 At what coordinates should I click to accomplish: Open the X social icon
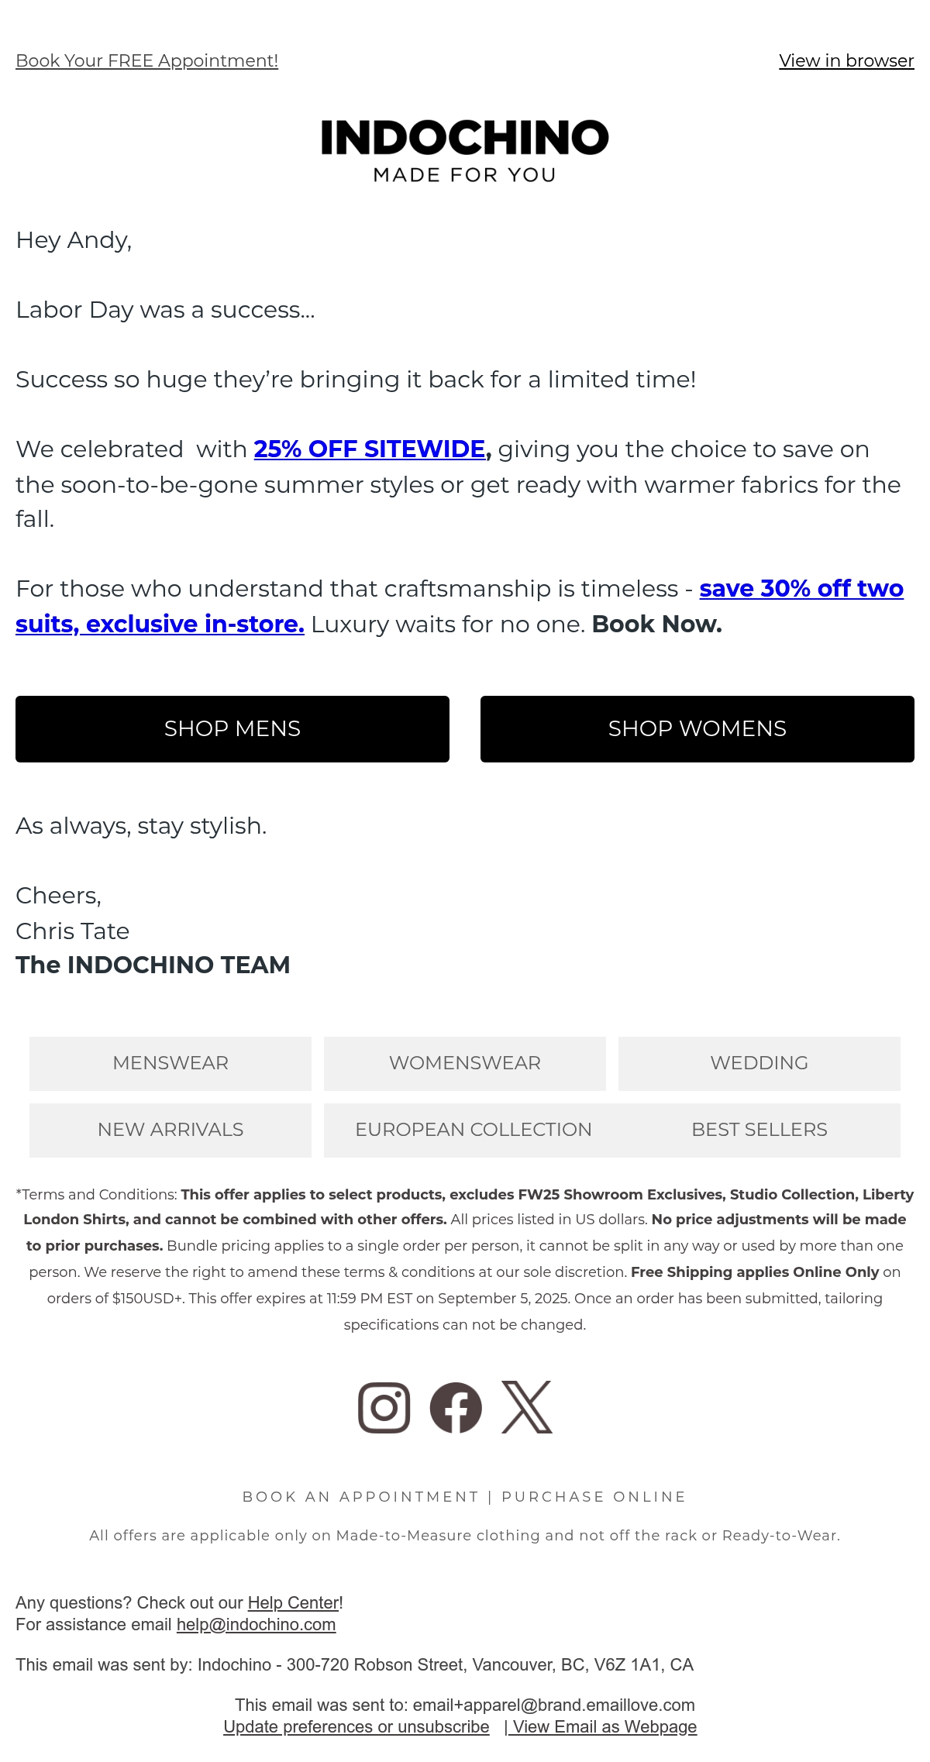[x=527, y=1407]
